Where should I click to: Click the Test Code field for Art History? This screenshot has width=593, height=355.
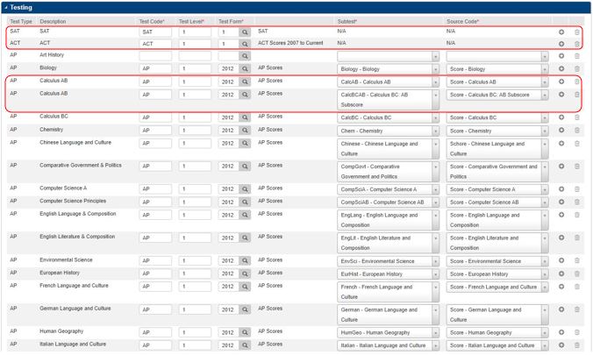[155, 56]
